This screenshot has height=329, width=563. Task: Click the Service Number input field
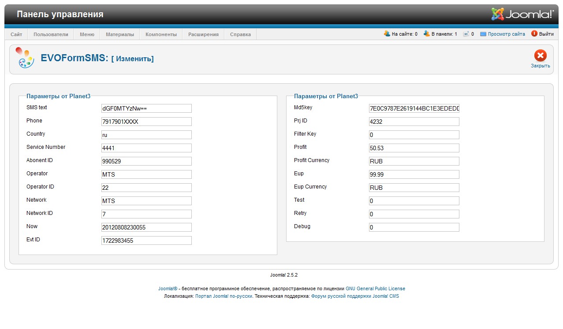coord(146,148)
